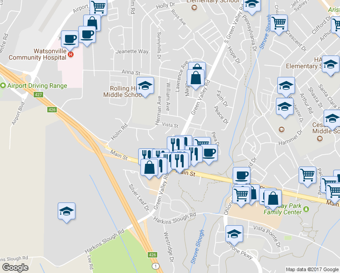Select the coffee cup marker nearest Watsonville Community Hospital

coord(70,40)
